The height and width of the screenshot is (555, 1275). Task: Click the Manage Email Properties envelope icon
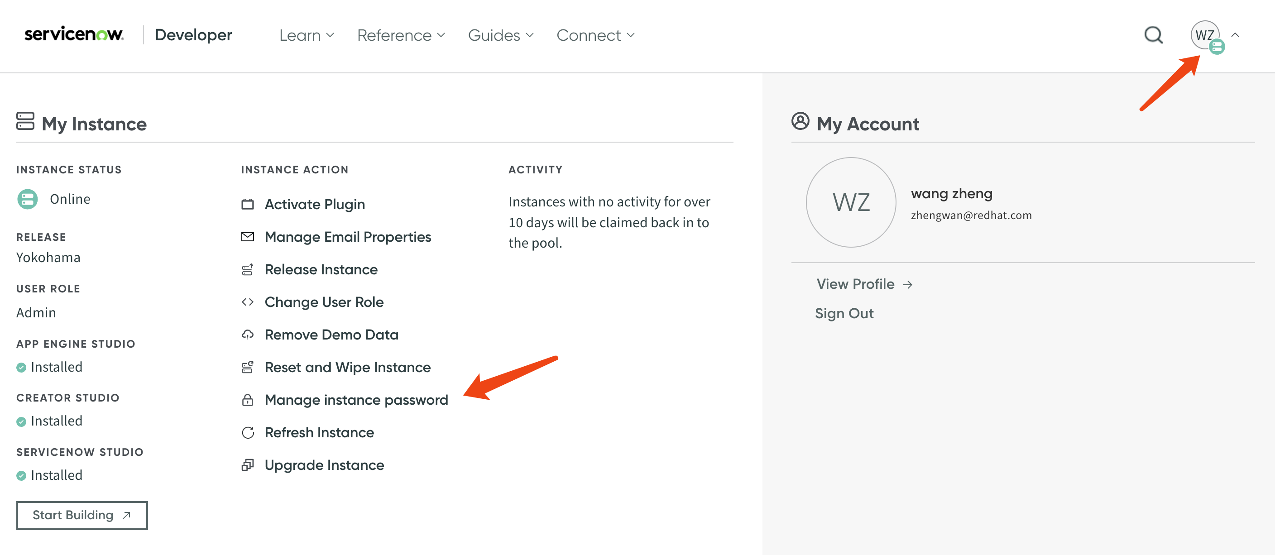tap(248, 237)
